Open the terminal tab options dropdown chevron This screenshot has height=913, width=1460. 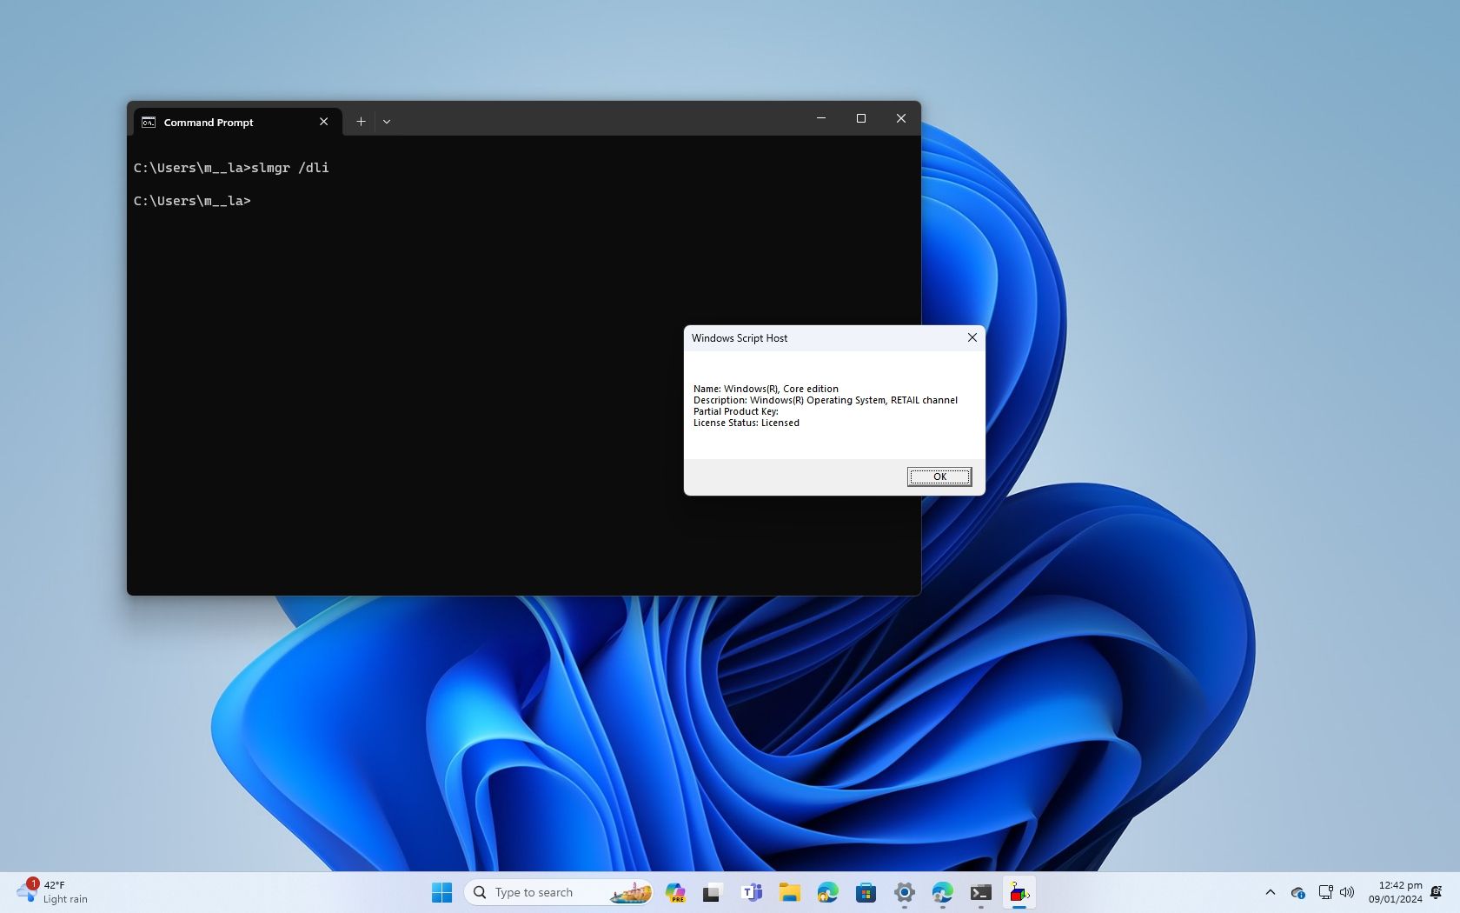(387, 121)
